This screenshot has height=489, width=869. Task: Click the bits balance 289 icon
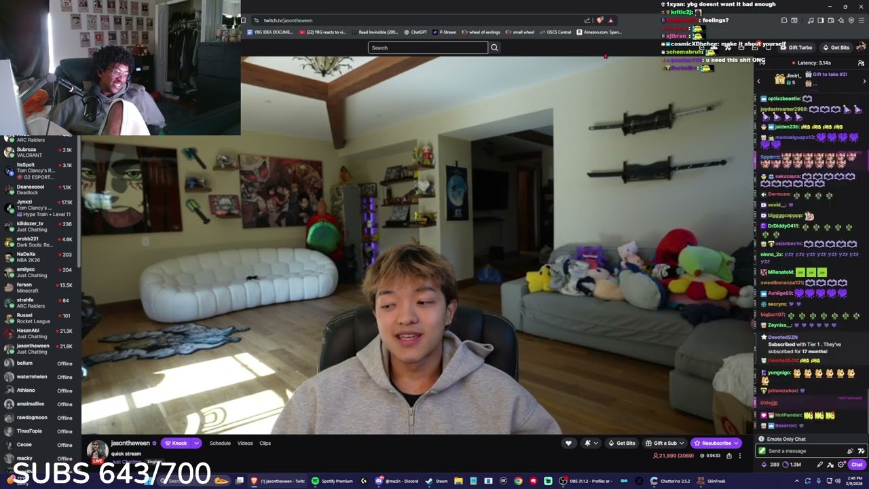tap(771, 465)
